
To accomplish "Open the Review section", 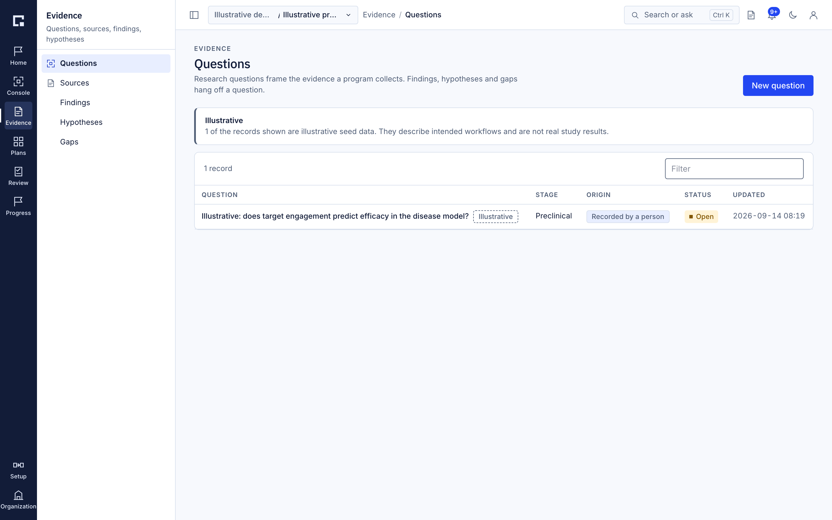I will tap(18, 176).
